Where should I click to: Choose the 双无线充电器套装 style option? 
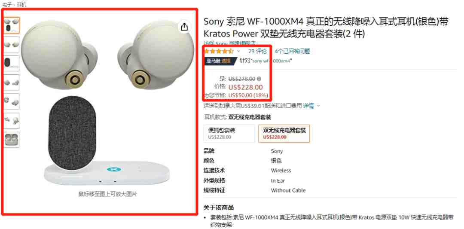pyautogui.click(x=284, y=134)
